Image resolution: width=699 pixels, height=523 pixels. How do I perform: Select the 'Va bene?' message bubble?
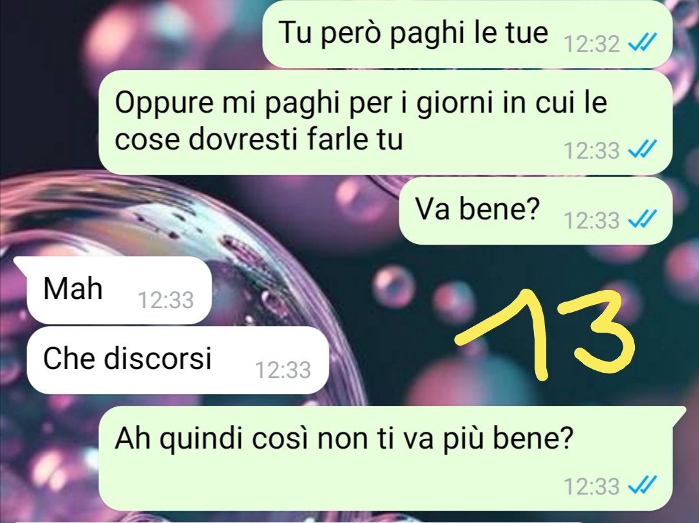tap(535, 210)
